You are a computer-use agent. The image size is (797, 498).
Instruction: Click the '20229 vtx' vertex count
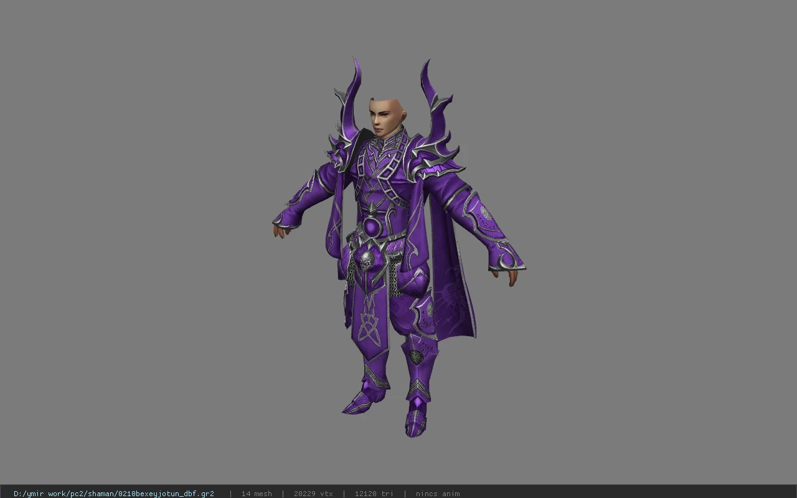pos(313,494)
